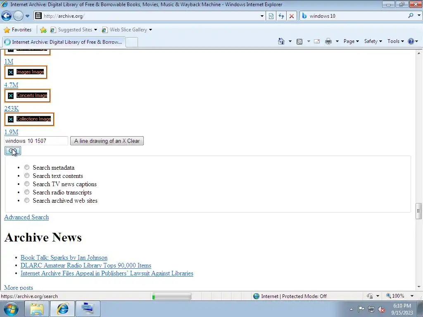Click the archive.org site icon in address bar
The width and height of the screenshot is (423, 317).
[38, 16]
